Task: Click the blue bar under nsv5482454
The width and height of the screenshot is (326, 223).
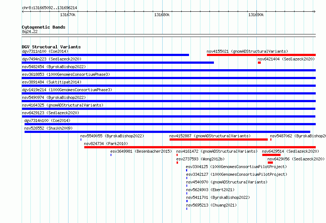Action: [x=168, y=70]
